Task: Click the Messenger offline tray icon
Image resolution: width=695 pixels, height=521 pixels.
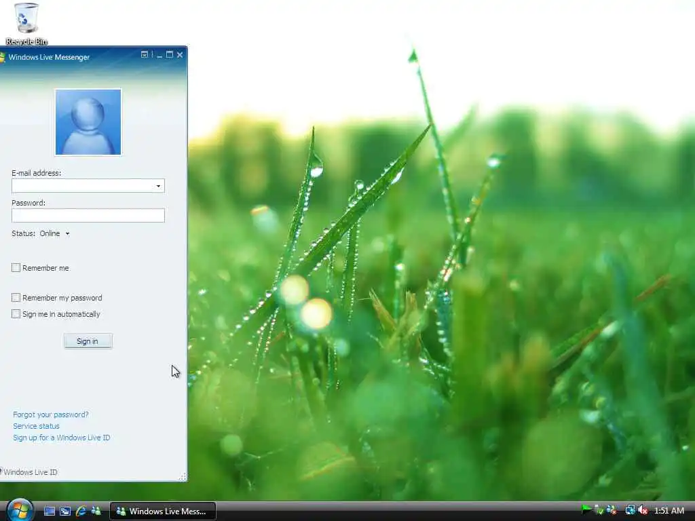Action: 612,510
